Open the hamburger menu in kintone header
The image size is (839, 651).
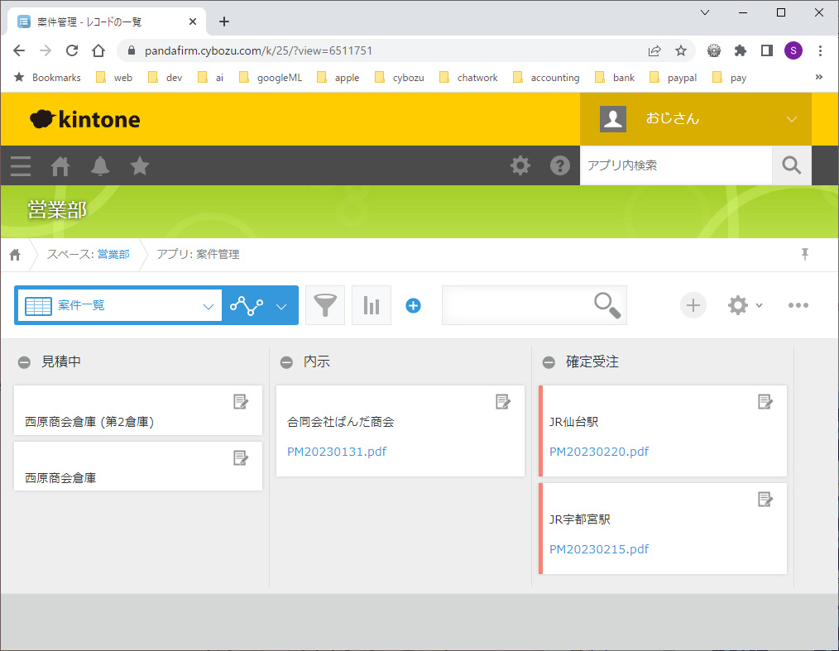21,166
